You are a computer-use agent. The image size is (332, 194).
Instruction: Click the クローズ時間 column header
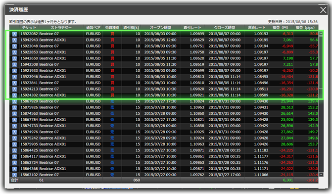click(x=225, y=28)
